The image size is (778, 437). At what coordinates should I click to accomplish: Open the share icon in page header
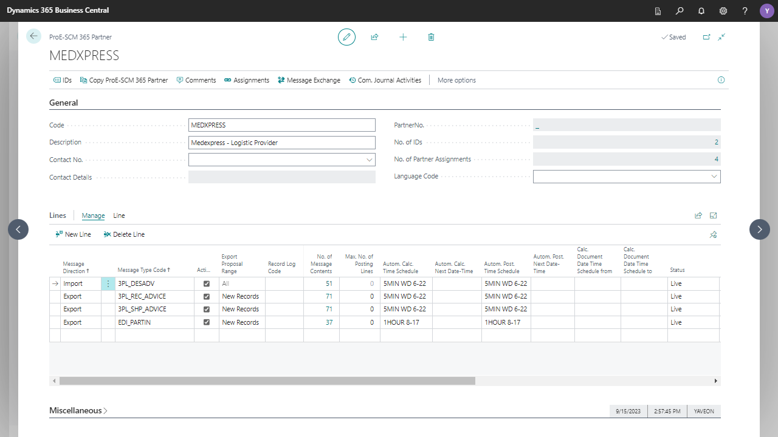pyautogui.click(x=374, y=37)
